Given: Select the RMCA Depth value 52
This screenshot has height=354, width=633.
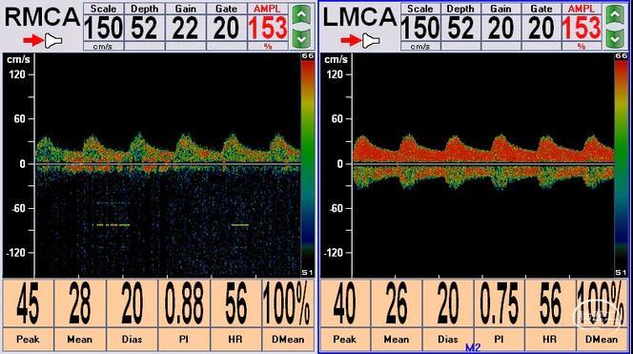Looking at the screenshot, I should [x=145, y=29].
